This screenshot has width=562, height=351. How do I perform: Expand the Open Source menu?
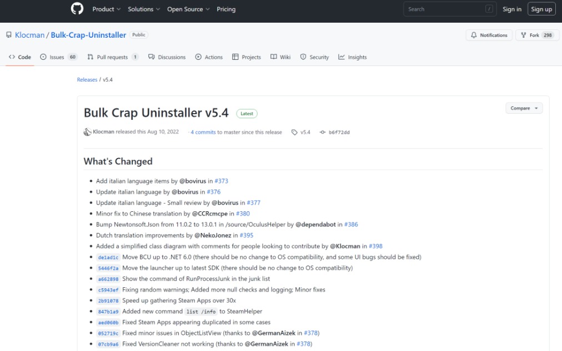[188, 9]
